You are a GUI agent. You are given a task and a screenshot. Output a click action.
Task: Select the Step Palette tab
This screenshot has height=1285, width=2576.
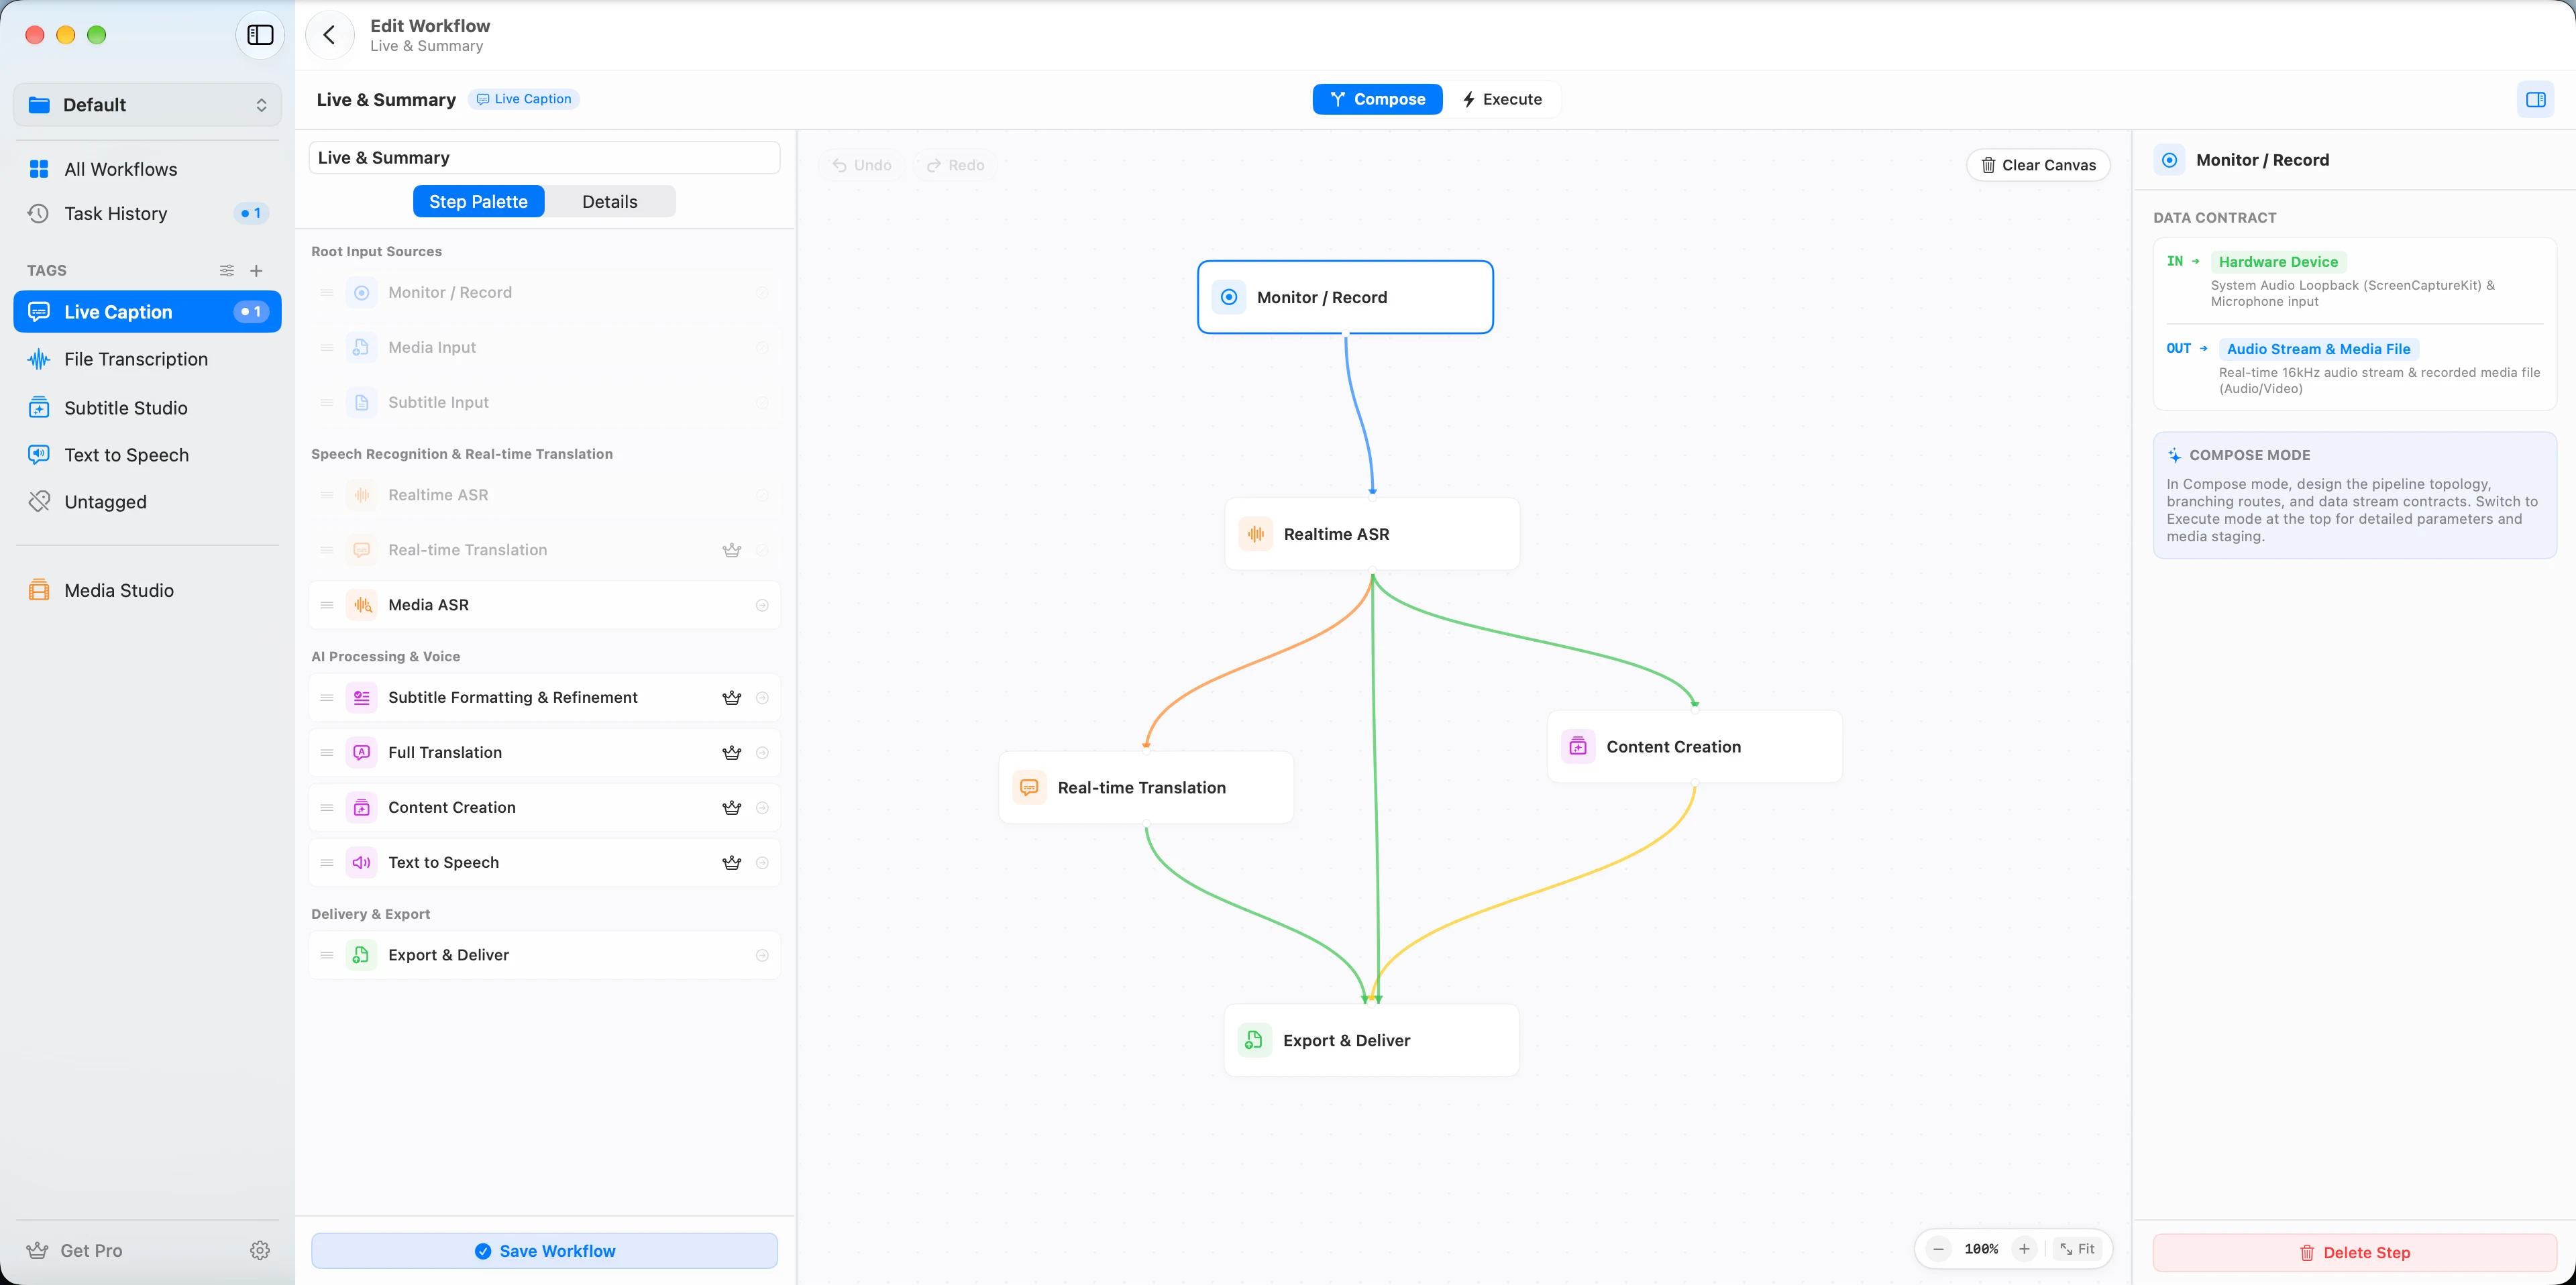click(x=478, y=201)
